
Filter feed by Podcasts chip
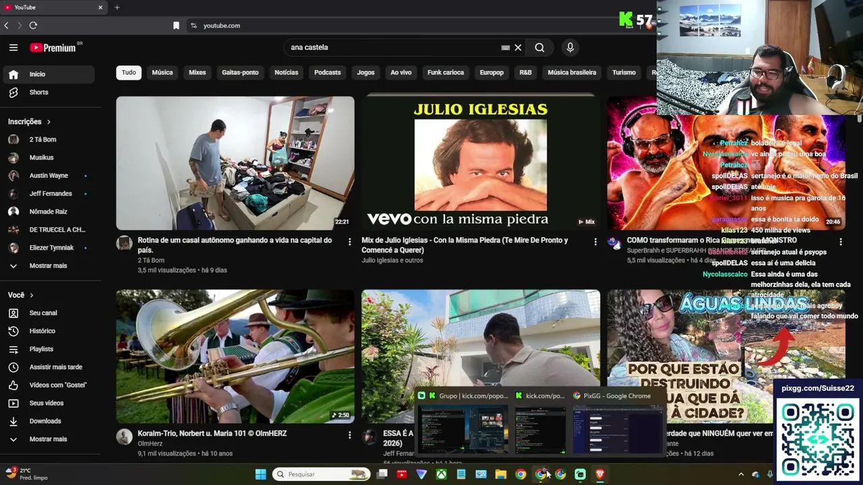coord(328,73)
